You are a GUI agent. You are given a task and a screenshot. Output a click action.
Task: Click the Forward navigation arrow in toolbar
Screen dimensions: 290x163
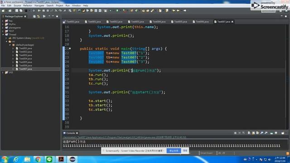coord(185,11)
